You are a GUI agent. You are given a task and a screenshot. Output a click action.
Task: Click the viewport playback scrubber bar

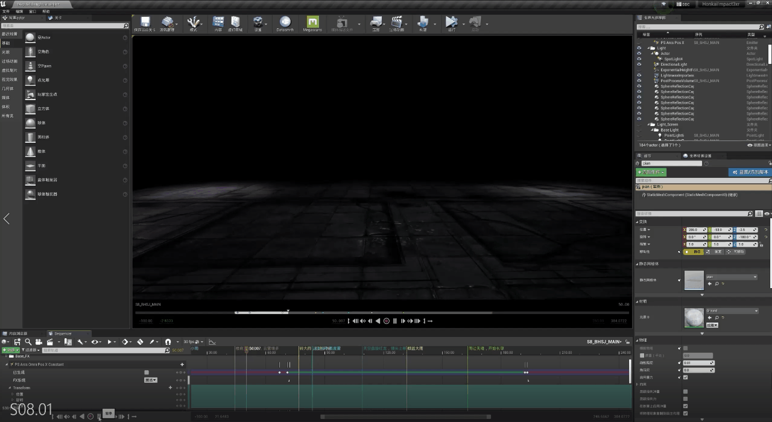pyautogui.click(x=381, y=313)
